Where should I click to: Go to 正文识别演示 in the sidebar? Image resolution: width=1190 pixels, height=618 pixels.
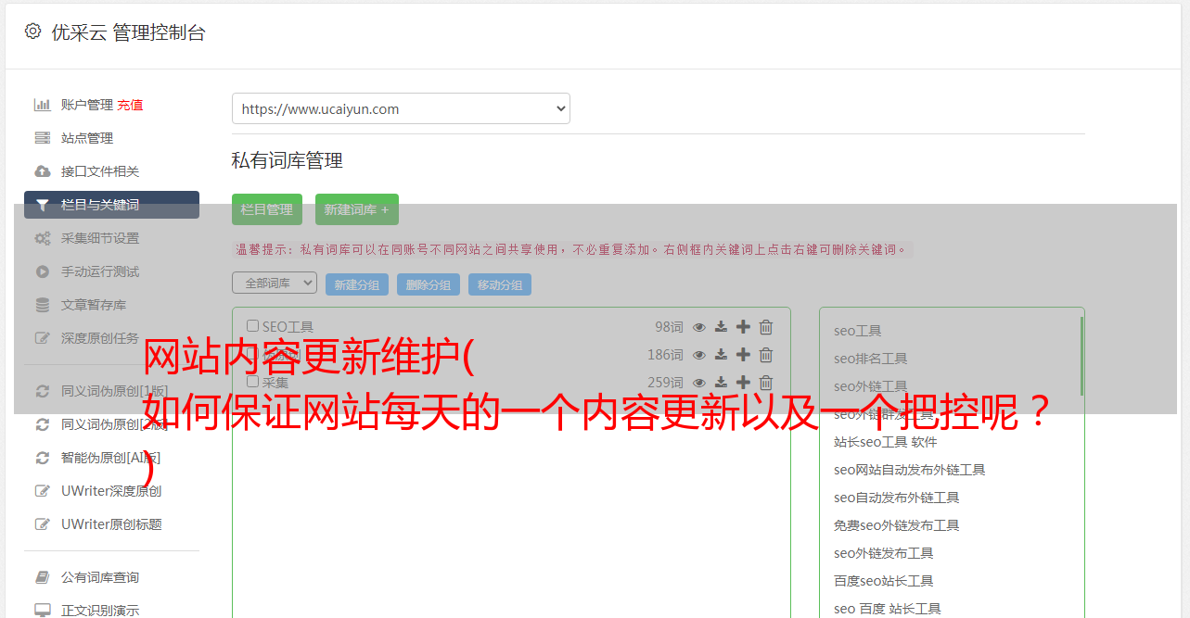(x=100, y=611)
